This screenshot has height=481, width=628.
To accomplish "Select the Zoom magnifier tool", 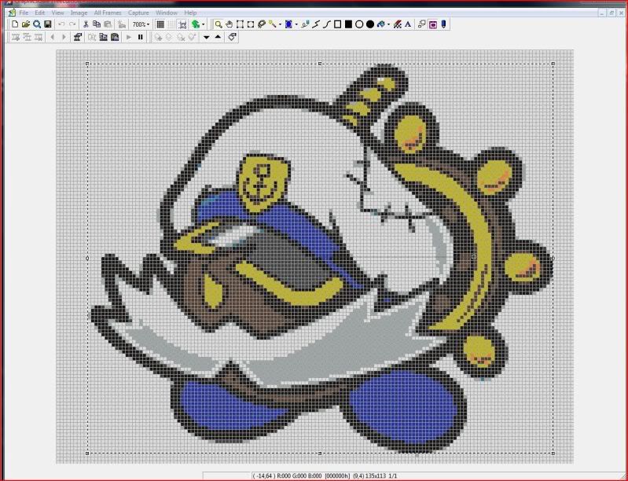I will pyautogui.click(x=218, y=24).
